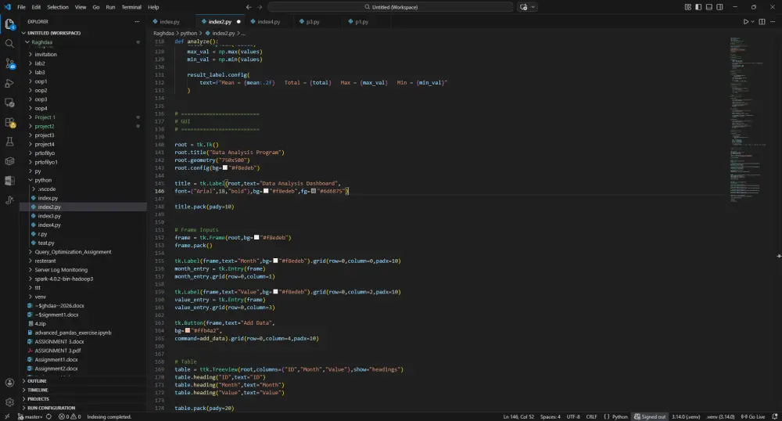Open the Manage gear settings

click(x=9, y=401)
